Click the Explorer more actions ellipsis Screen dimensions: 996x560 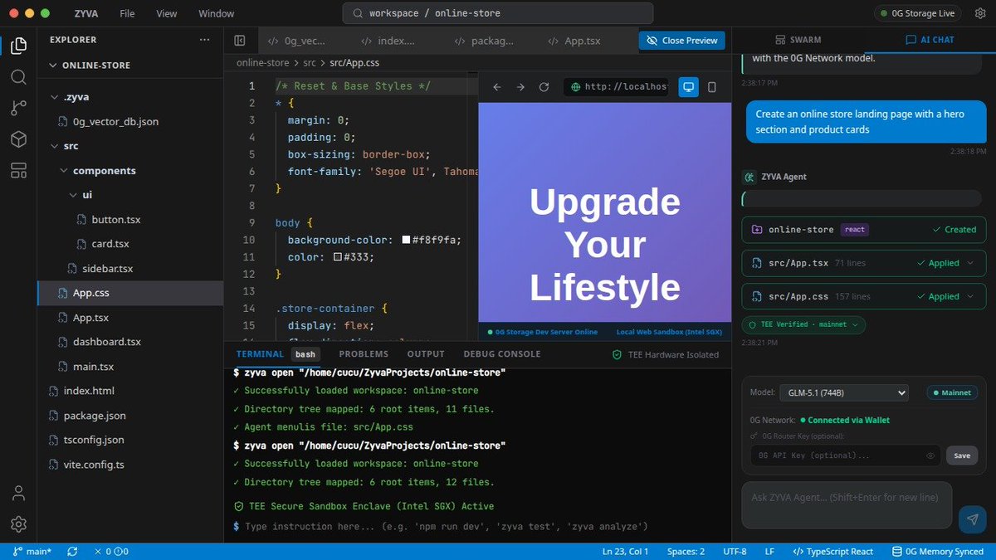pyautogui.click(x=205, y=40)
